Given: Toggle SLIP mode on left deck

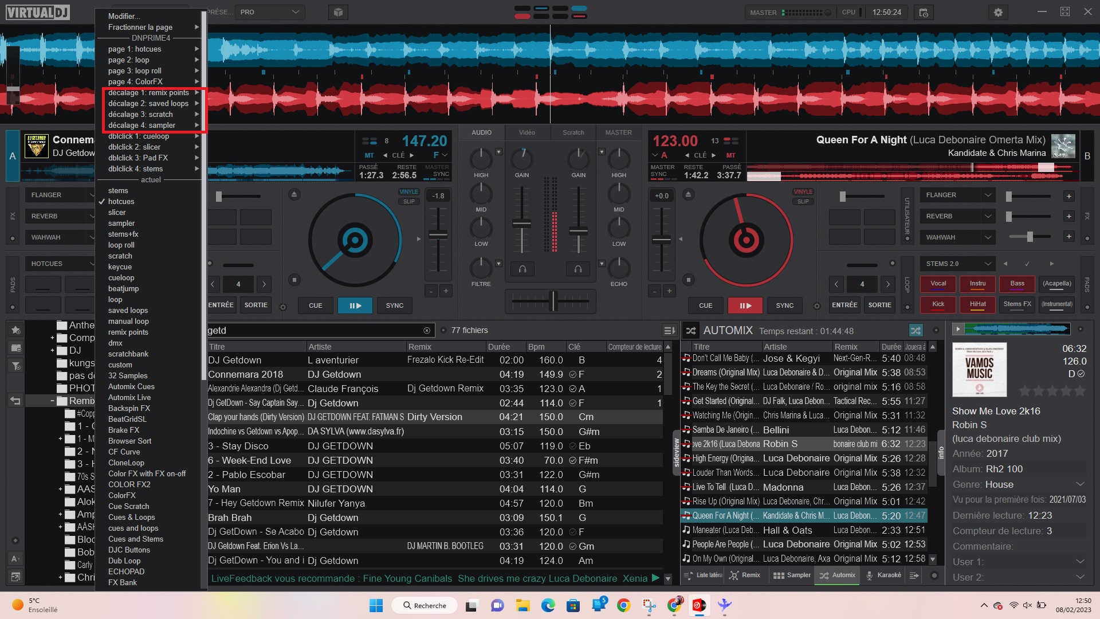Looking at the screenshot, I should 408,202.
